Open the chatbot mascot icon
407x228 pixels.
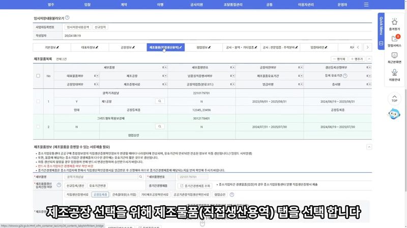click(394, 113)
